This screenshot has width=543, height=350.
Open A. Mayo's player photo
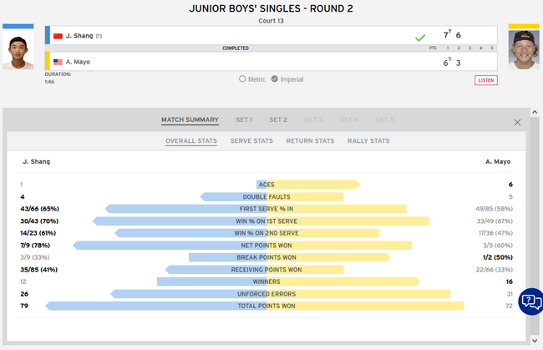(524, 50)
